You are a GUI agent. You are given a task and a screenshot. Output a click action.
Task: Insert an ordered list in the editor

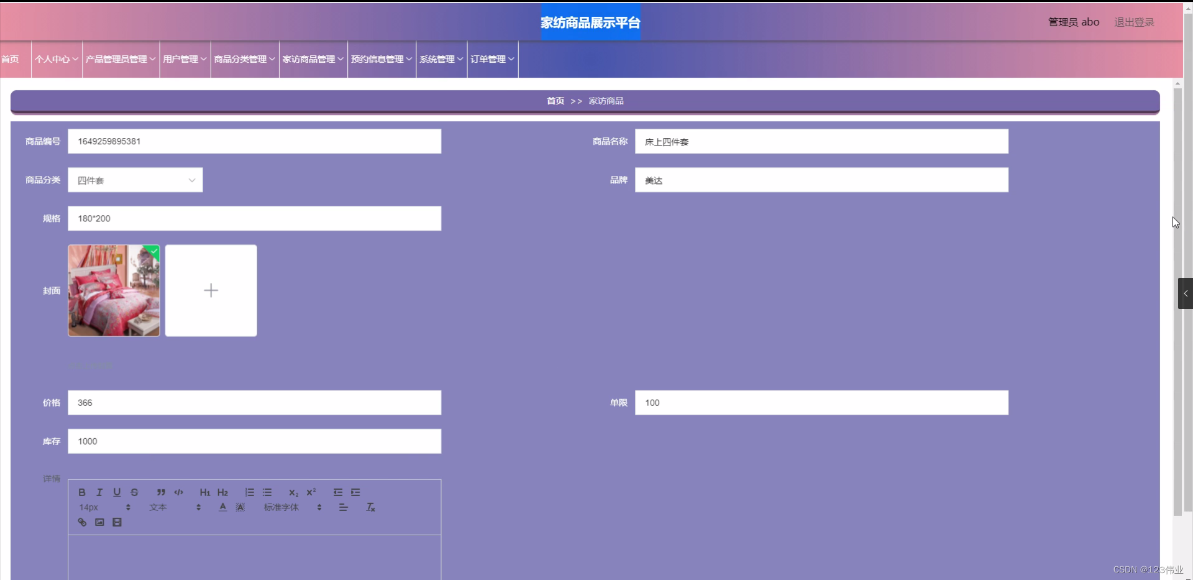coord(249,492)
